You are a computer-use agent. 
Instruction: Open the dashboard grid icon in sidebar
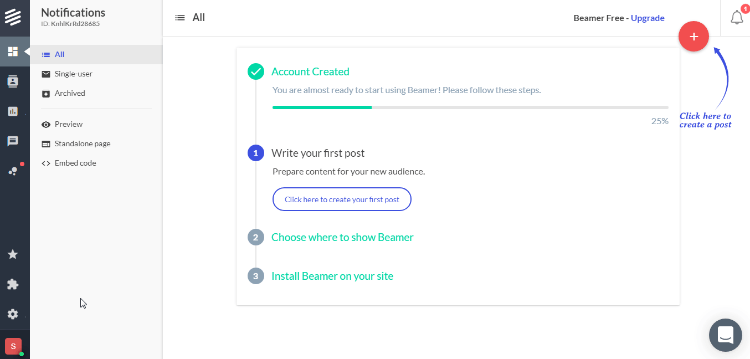[x=13, y=52]
